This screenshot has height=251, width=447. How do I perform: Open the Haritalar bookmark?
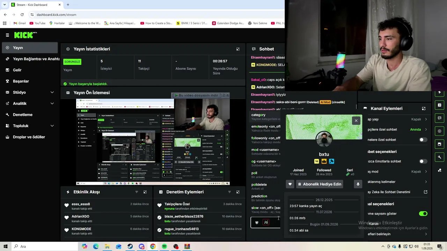[57, 23]
